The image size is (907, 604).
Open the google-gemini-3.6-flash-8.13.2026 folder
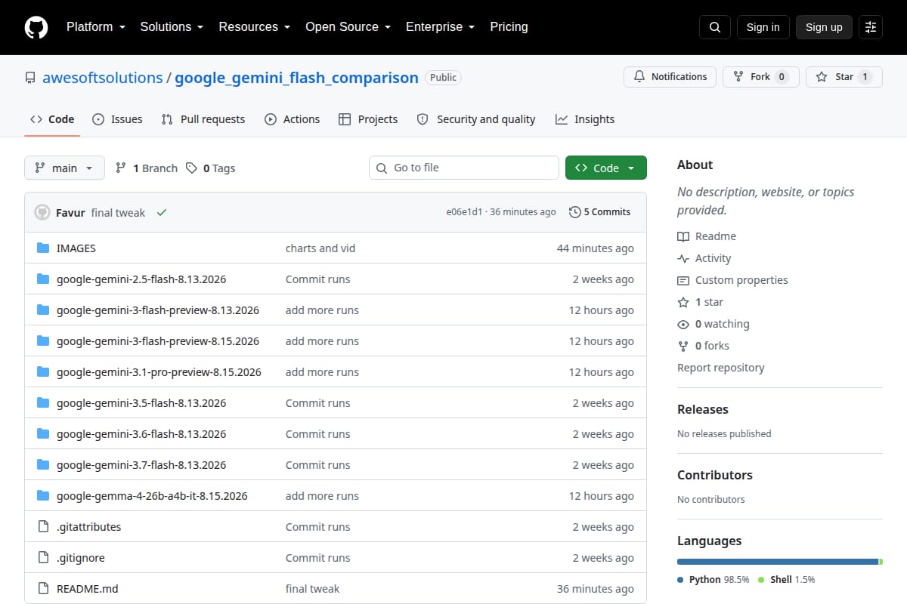(141, 434)
